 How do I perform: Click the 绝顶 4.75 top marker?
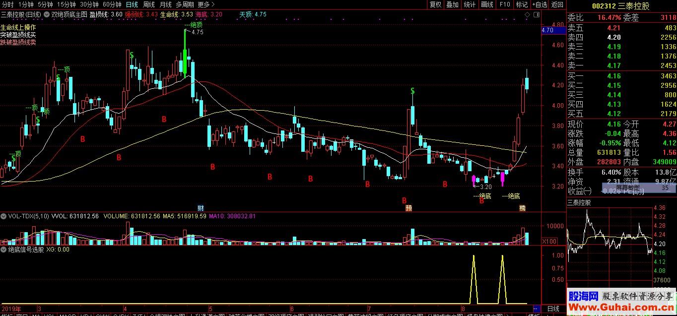coord(194,28)
